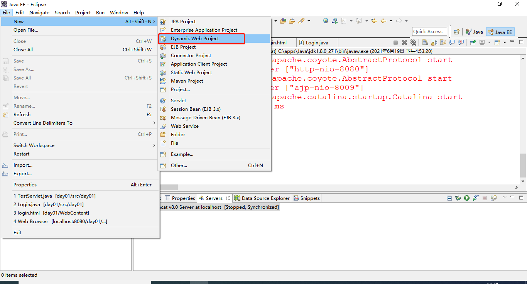Switch to the Properties view tab
The height and width of the screenshot is (284, 527).
click(x=180, y=198)
